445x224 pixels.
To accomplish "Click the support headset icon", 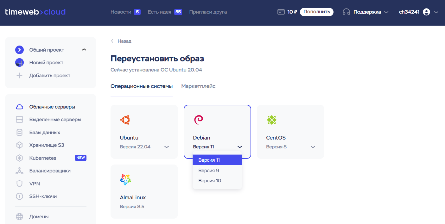I will pyautogui.click(x=346, y=12).
